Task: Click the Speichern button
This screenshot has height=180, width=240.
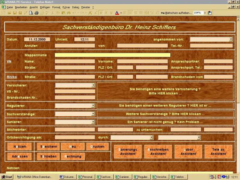Action: 49,147
